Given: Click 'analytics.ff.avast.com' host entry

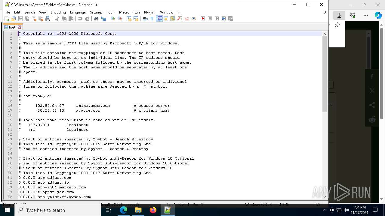Looking at the screenshot, I should click(x=64, y=197).
